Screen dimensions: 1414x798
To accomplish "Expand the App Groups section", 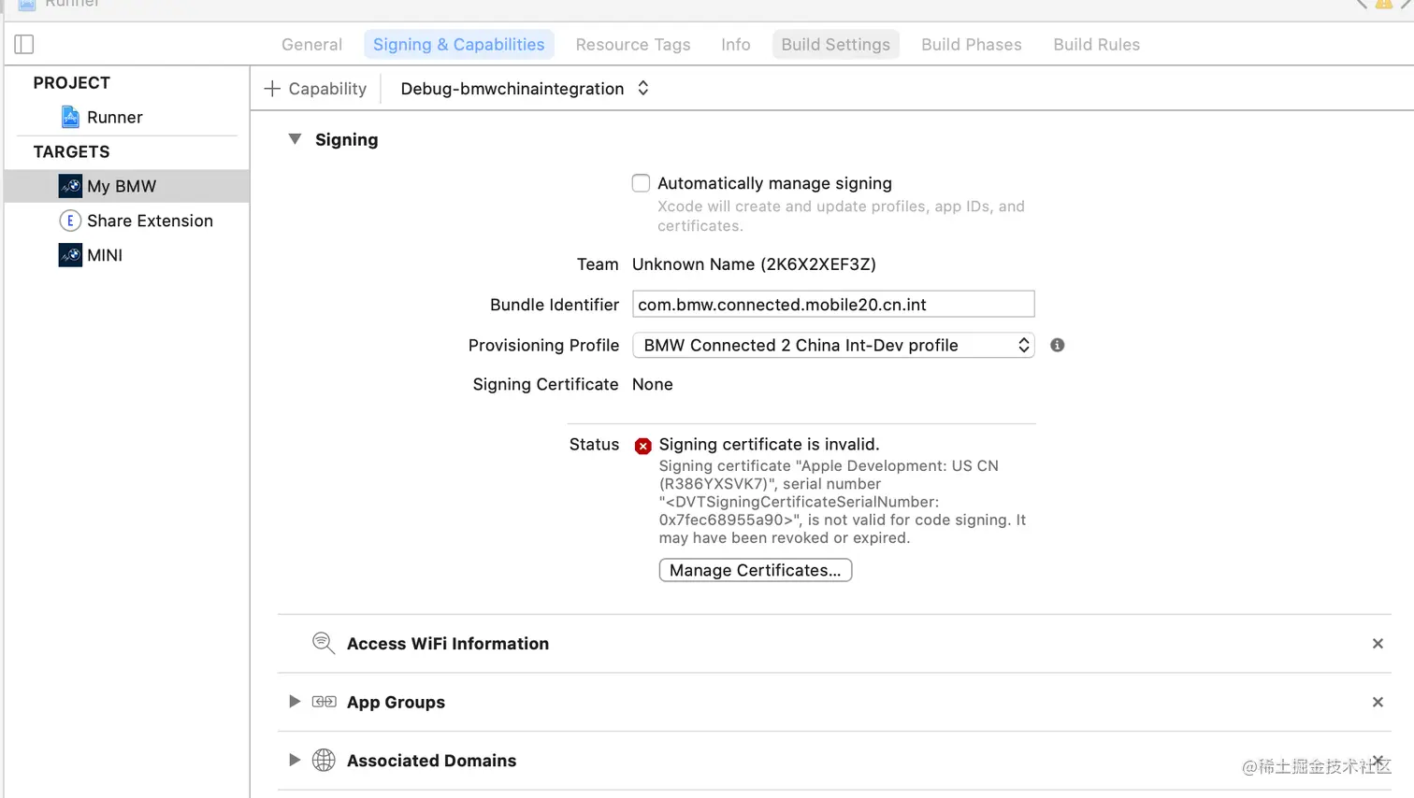I will pos(295,702).
